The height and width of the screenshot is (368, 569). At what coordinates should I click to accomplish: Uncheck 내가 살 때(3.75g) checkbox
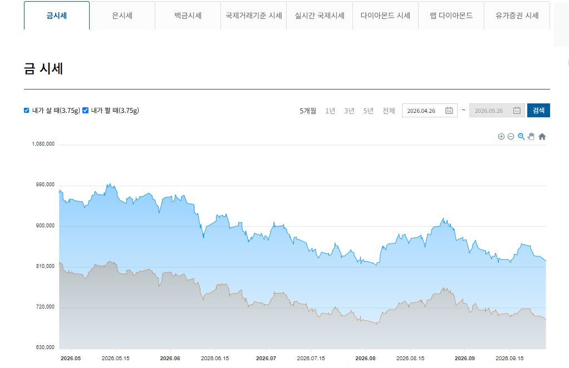(27, 111)
